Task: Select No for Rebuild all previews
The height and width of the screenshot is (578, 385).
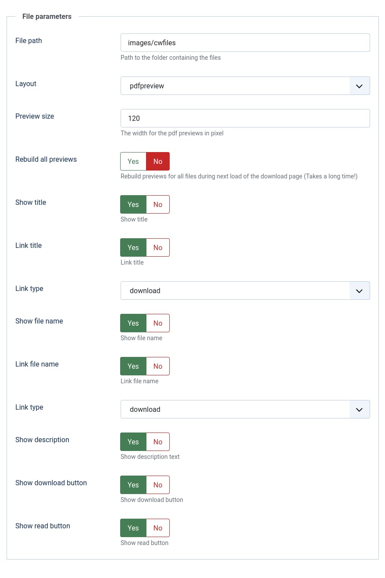Action: (x=158, y=161)
